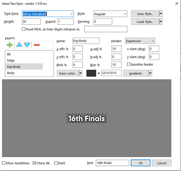Screen dimensions: 181x171
Task: Focus h-adj % input field
Action: [117, 57]
